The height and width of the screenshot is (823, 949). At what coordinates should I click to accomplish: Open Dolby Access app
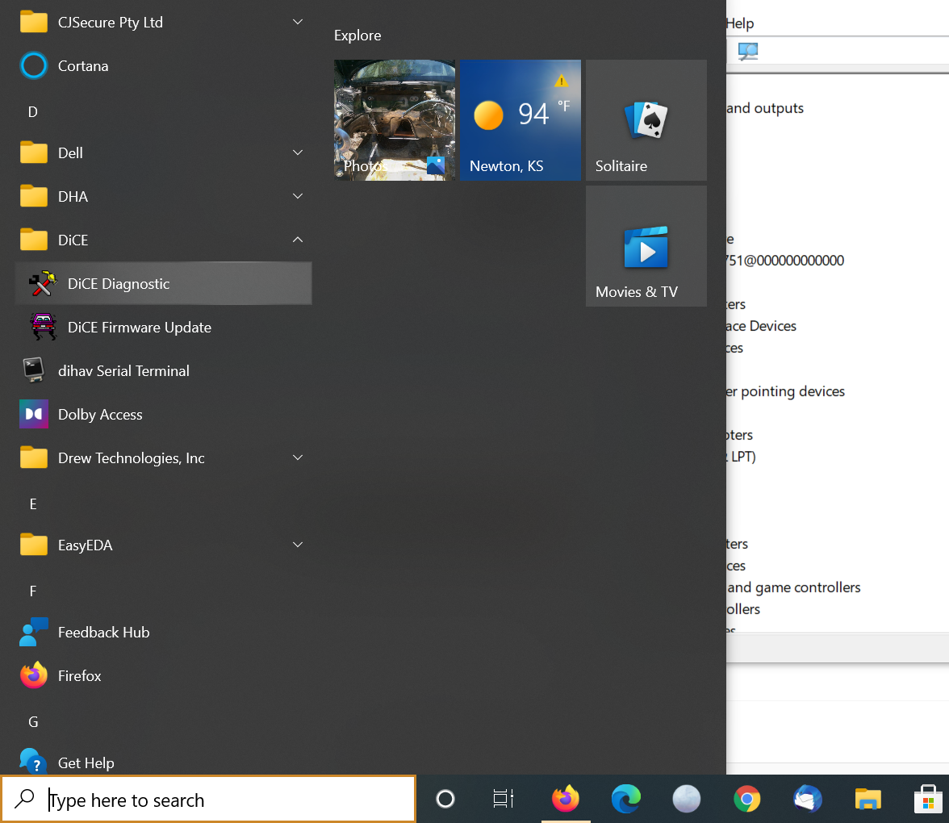click(x=100, y=415)
